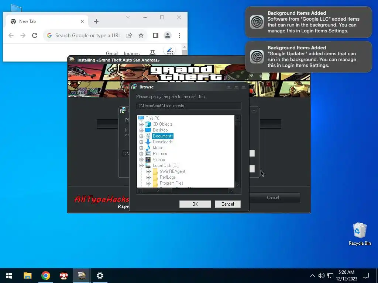
Task: Click the Chrome back arrow icon
Action: (11, 36)
